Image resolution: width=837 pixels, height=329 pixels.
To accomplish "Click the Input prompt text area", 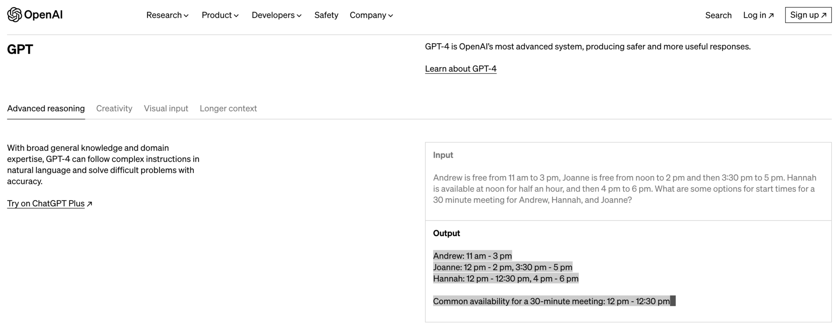I will pos(628,189).
